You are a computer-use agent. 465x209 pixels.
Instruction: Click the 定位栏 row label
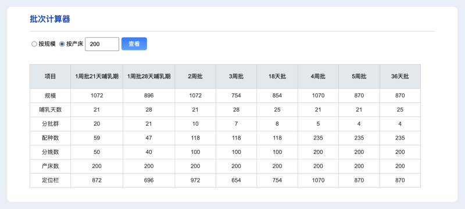click(50, 181)
